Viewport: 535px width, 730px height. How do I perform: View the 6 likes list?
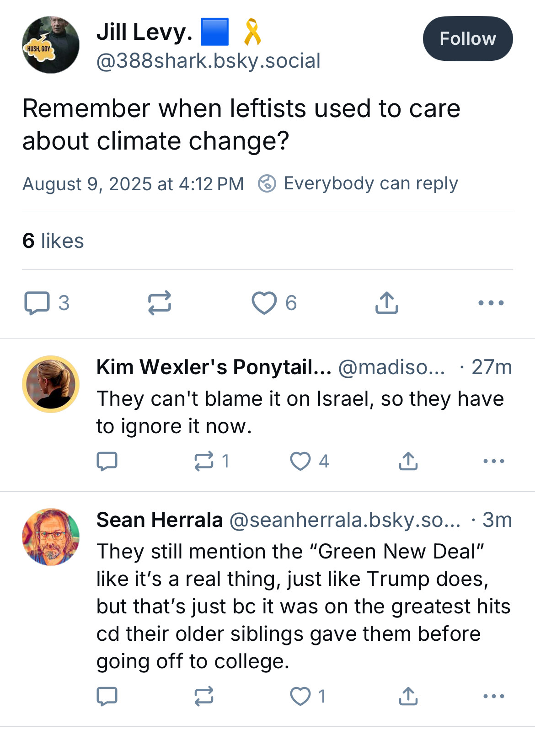tap(53, 241)
